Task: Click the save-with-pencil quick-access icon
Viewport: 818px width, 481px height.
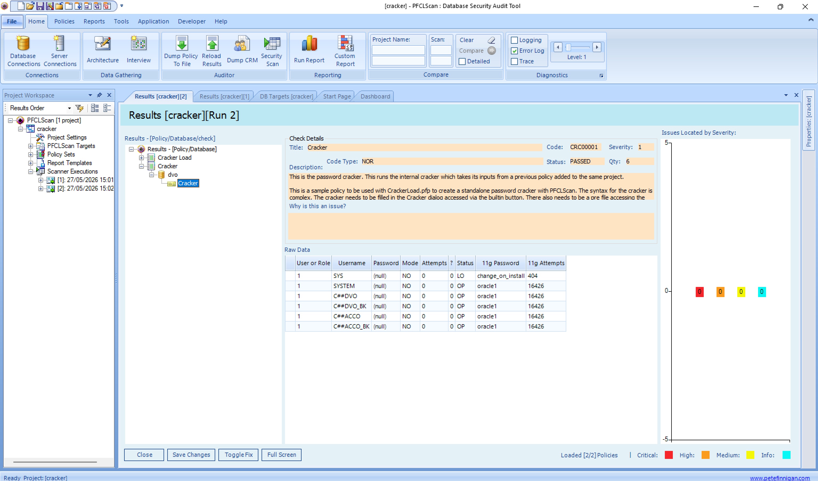Action: (50, 6)
